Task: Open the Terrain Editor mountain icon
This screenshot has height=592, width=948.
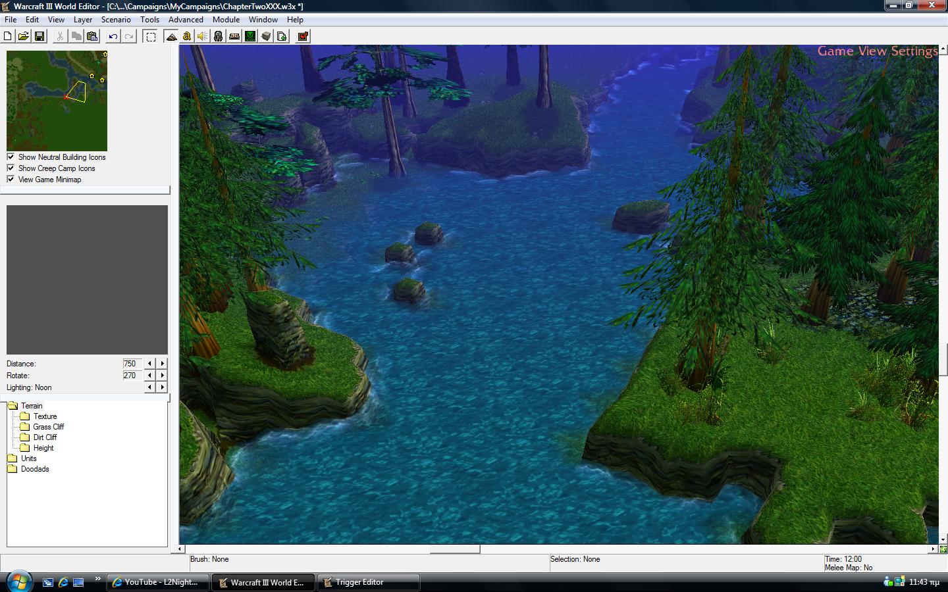Action: tap(171, 36)
